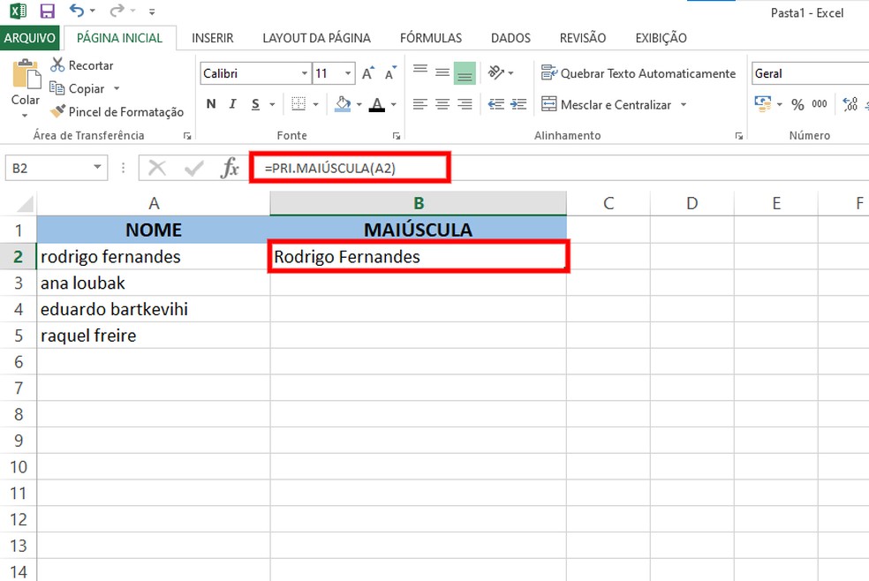Viewport: 869px width, 581px height.
Task: Select the Pincel de Formatação tool
Action: tap(59, 111)
